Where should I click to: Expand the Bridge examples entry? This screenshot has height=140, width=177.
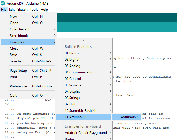(84, 139)
